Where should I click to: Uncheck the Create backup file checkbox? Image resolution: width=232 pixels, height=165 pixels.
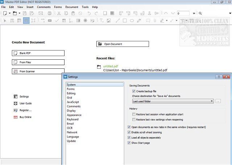(133, 91)
